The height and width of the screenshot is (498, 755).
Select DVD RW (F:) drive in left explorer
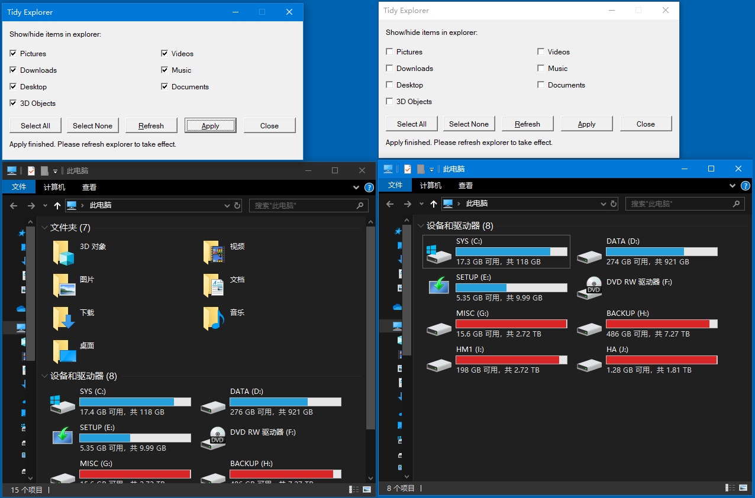(249, 438)
